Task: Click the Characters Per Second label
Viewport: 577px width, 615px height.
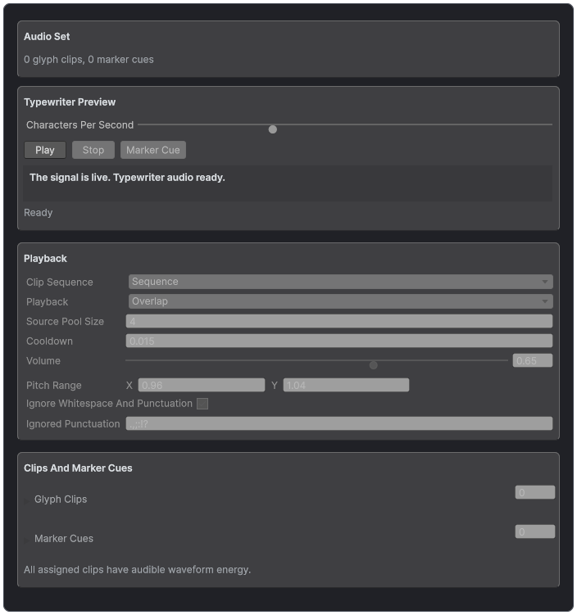Action: 80,125
